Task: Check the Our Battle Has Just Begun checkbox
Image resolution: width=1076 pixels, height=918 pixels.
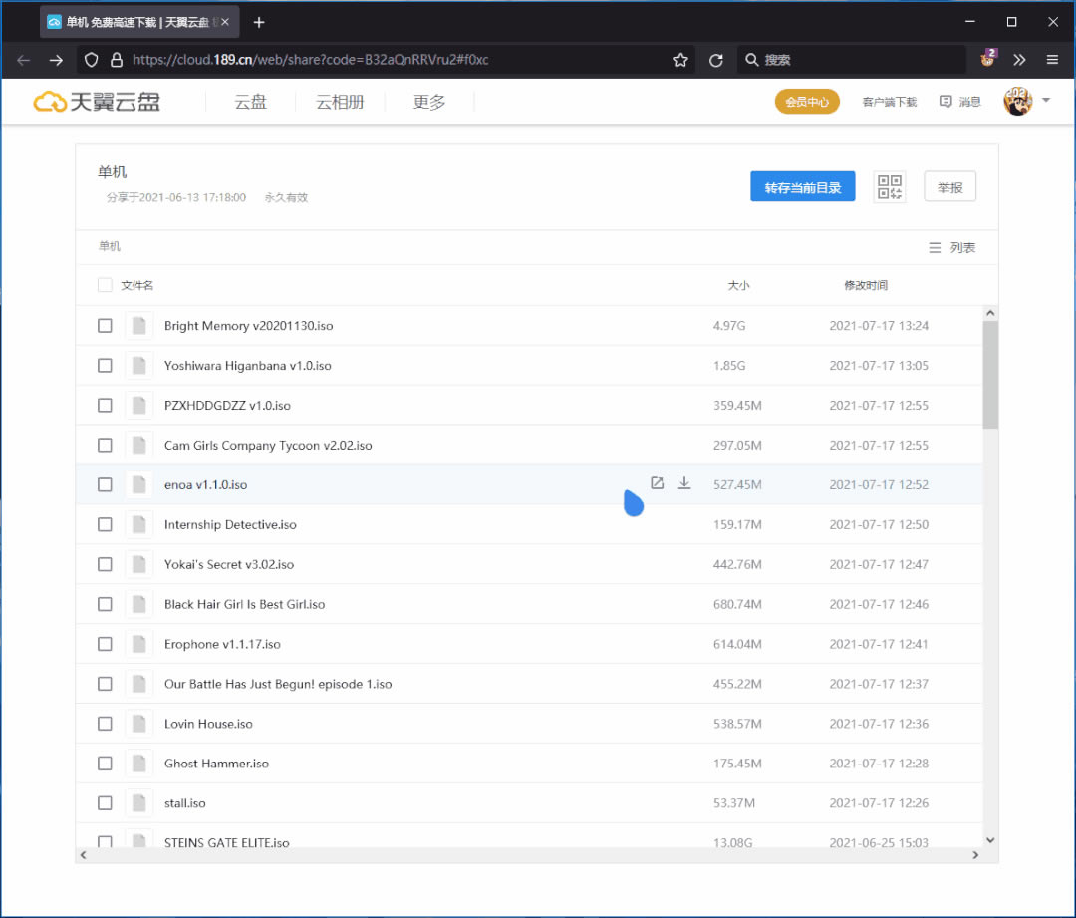Action: coord(105,684)
